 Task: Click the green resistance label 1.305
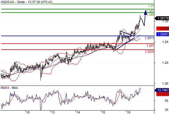150,15
